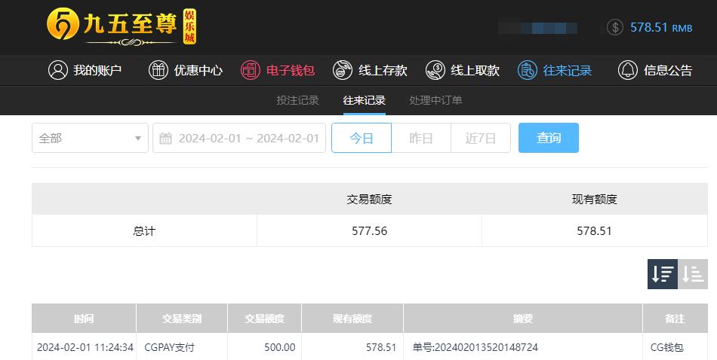Sort records in ascending order

click(693, 273)
